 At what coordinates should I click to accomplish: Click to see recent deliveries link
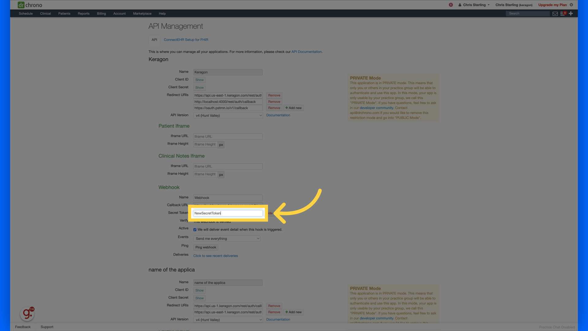[215, 256]
